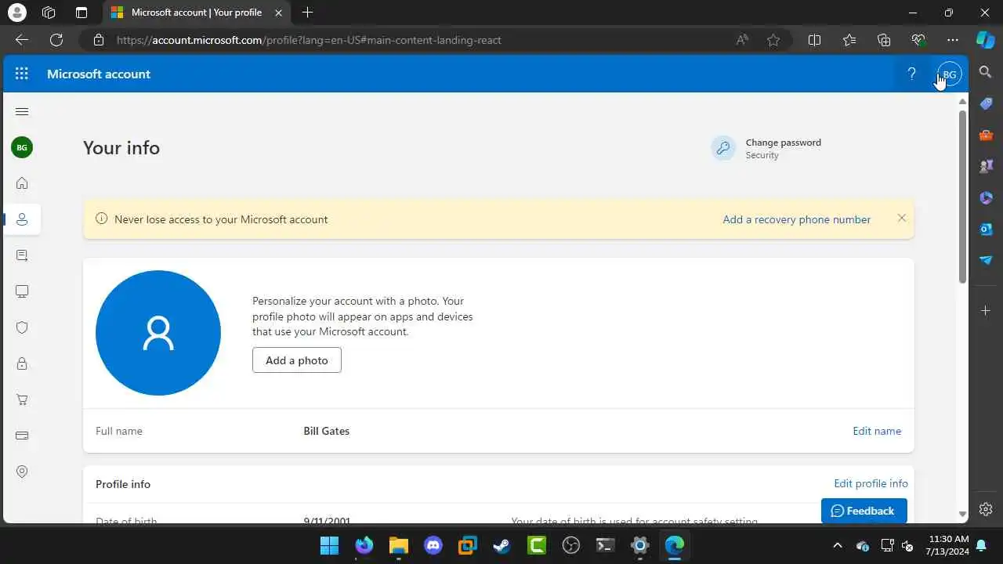The image size is (1003, 564).
Task: Open a new browser tab
Action: (x=307, y=13)
